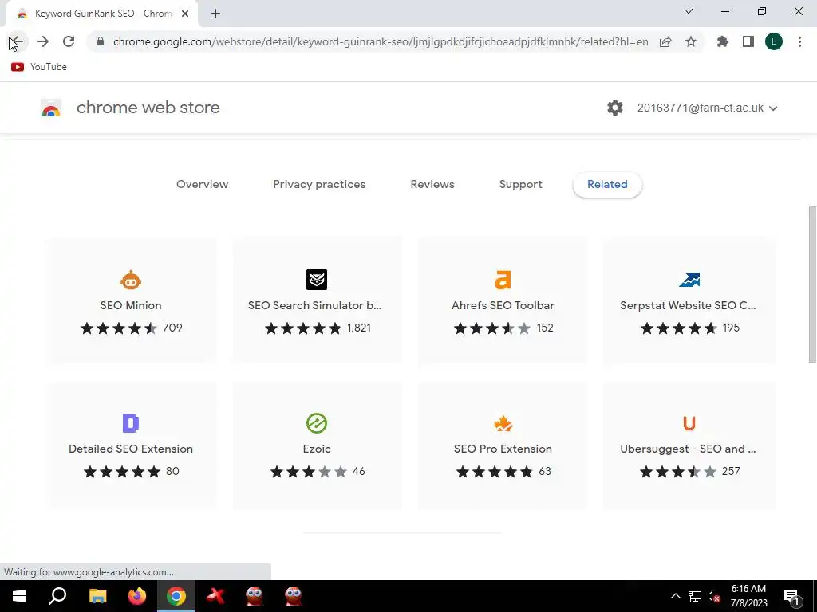The height and width of the screenshot is (612, 817).
Task: Launch Firefox from the taskbar
Action: pos(137,596)
